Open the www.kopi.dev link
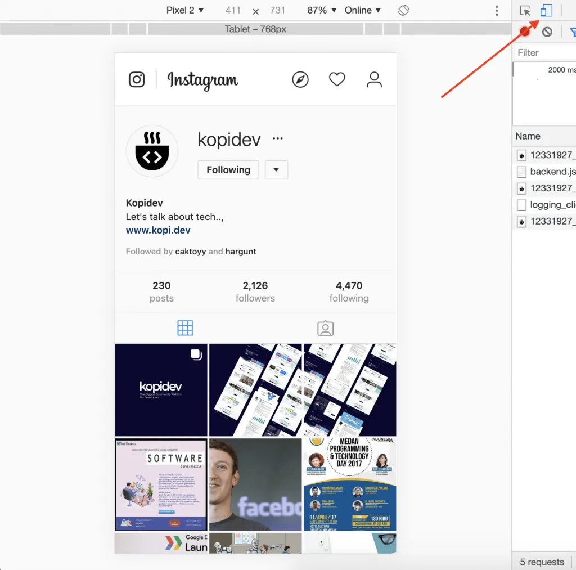The image size is (576, 570). point(158,230)
